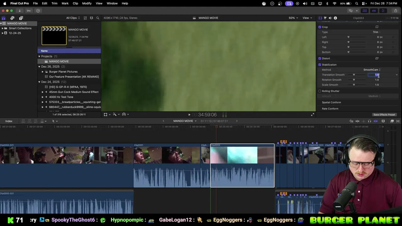Click the Import Media down-arrow button
This screenshot has height=226, width=402.
19,11
